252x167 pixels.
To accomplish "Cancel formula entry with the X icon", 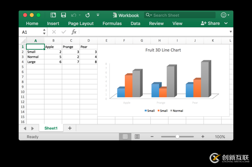I will click(x=54, y=32).
